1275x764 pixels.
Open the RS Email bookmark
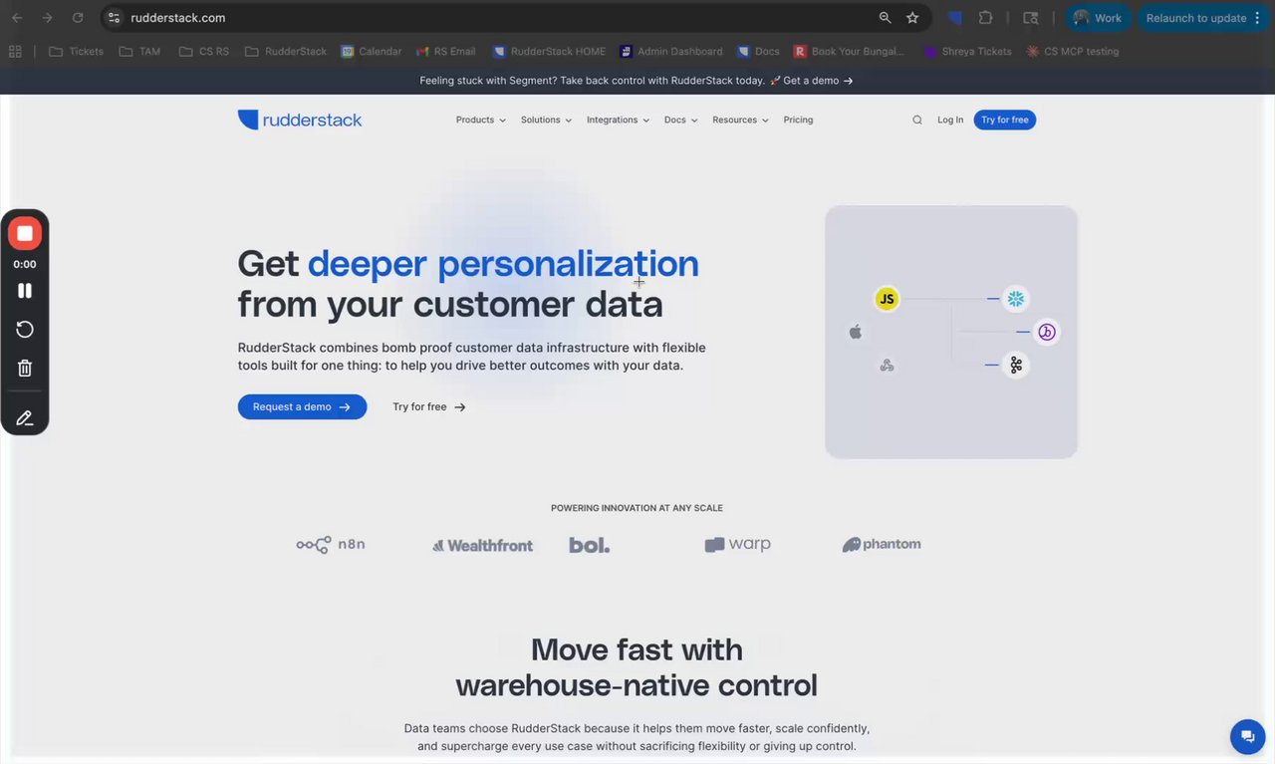click(x=445, y=51)
